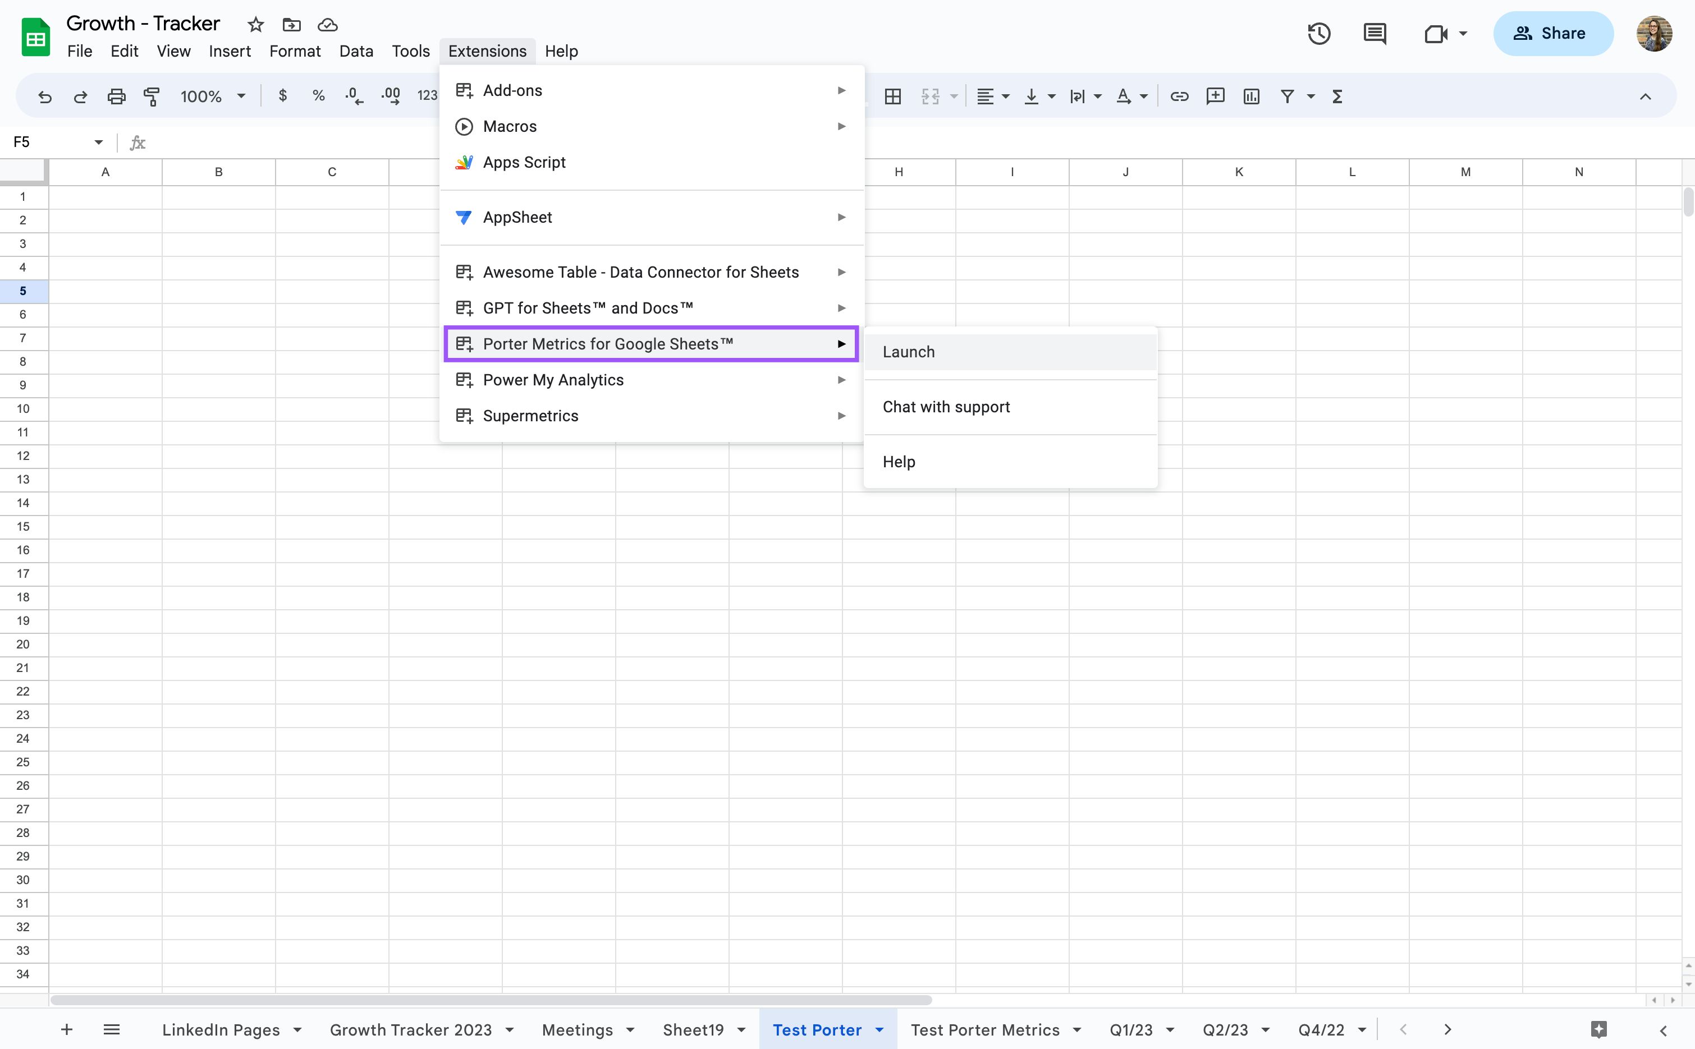Screen dimensions: 1695x1049
Task: Switch to the Growth Tracker 2023 sheet
Action: click(x=411, y=1029)
